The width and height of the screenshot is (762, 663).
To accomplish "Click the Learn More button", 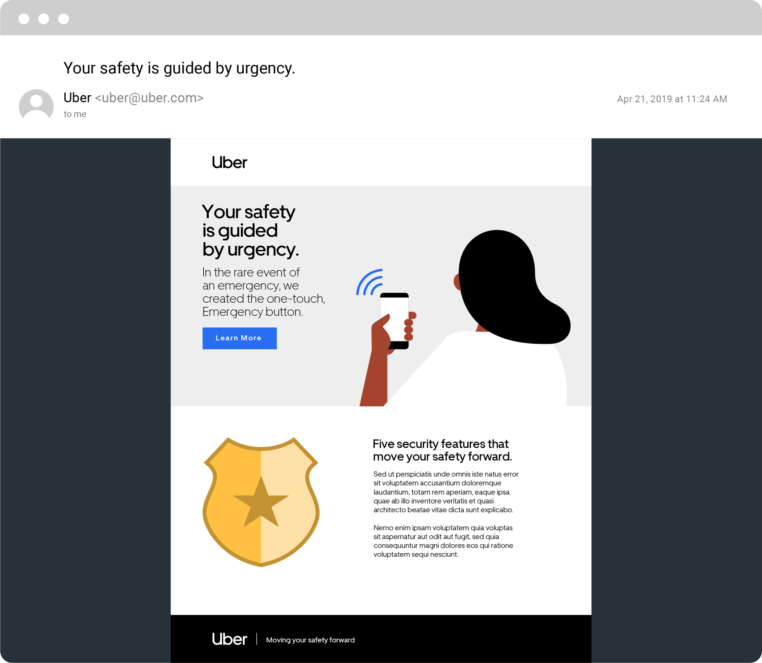I will pos(240,338).
